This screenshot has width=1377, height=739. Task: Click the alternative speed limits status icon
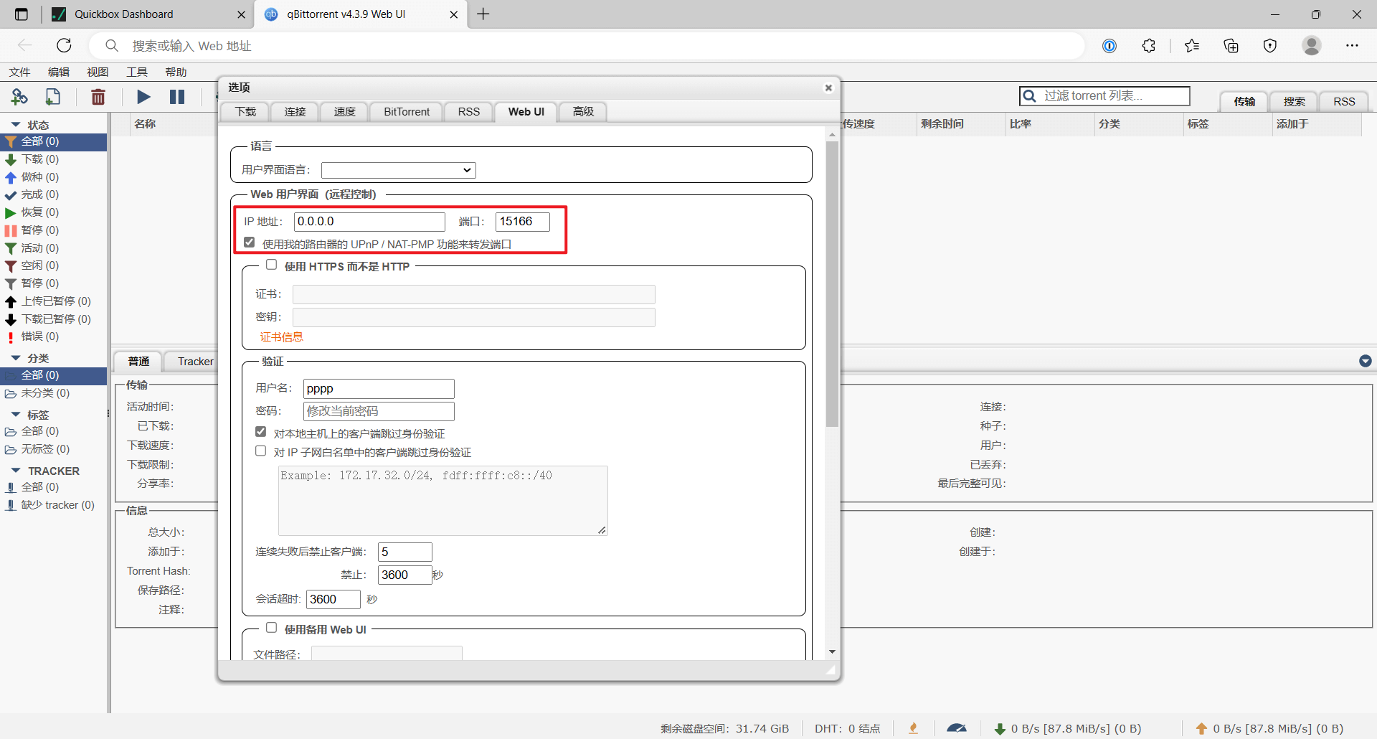956,728
